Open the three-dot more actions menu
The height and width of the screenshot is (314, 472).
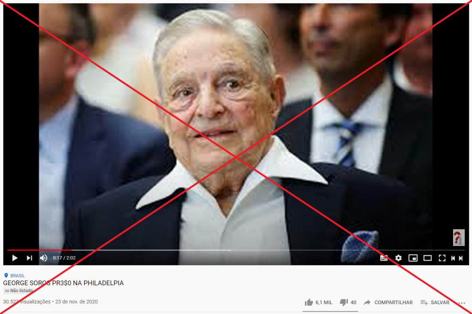click(462, 302)
